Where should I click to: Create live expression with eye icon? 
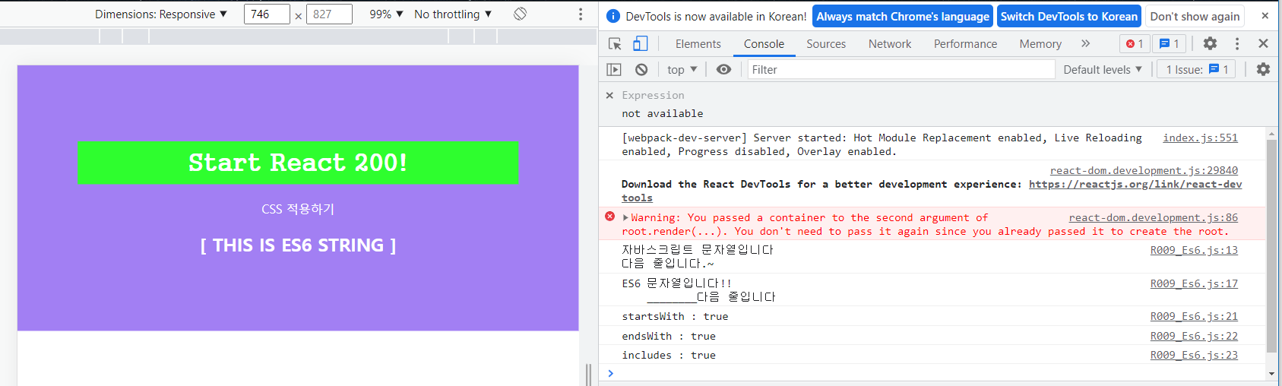pos(723,70)
